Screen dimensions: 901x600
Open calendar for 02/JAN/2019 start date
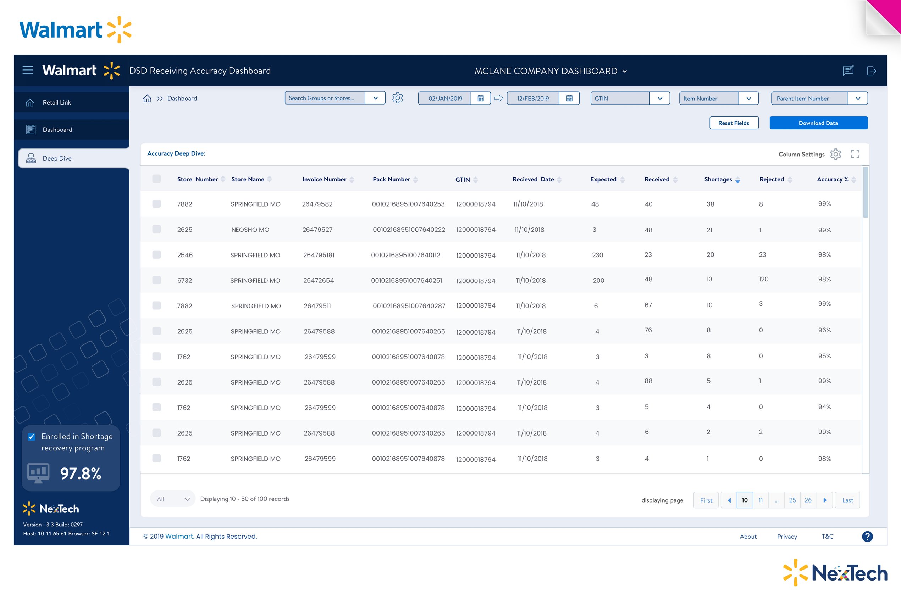pos(480,98)
